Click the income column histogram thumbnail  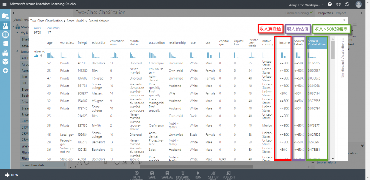(283, 55)
